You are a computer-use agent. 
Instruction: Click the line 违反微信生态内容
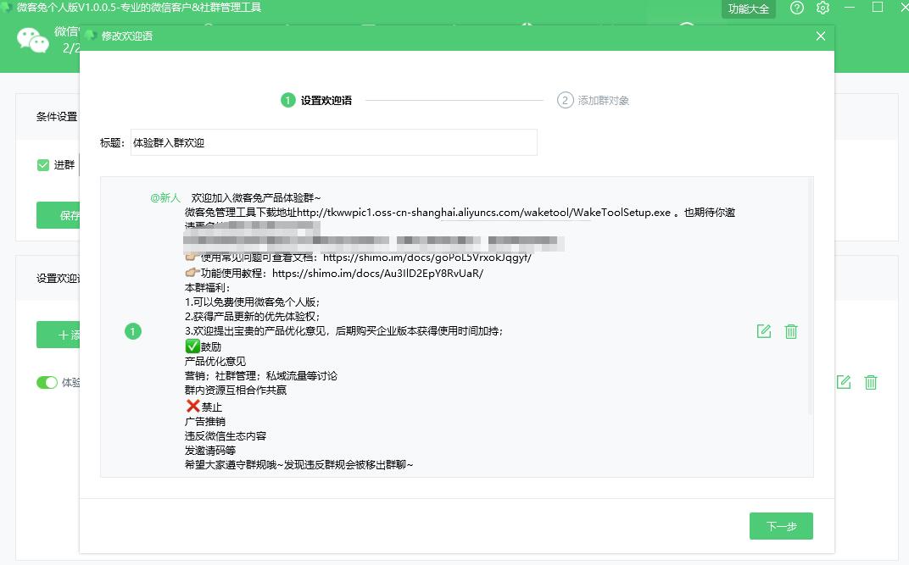pyautogui.click(x=226, y=436)
